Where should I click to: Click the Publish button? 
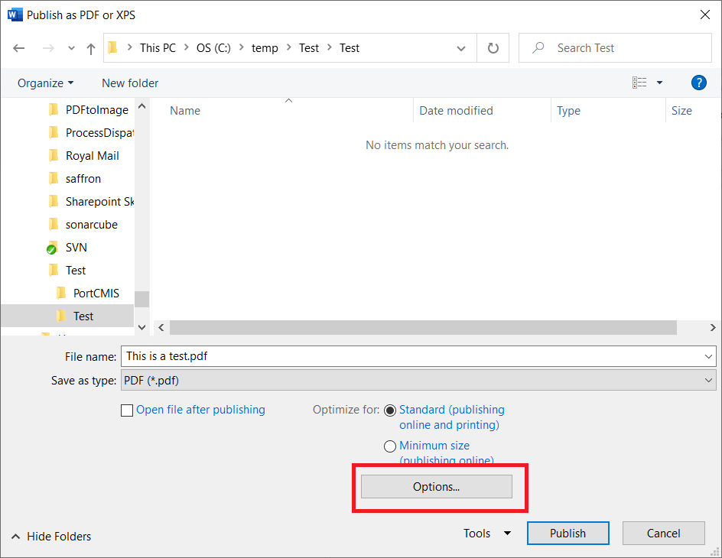click(x=568, y=534)
